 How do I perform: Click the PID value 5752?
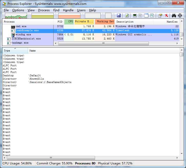(x=60, y=26)
